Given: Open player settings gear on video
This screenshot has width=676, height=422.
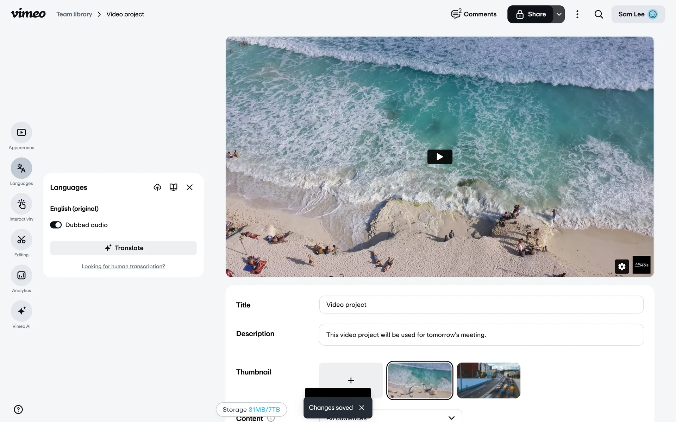Looking at the screenshot, I should tap(621, 267).
